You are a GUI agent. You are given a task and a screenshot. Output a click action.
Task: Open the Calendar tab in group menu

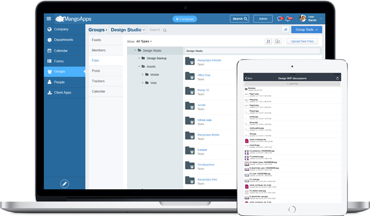pyautogui.click(x=106, y=91)
